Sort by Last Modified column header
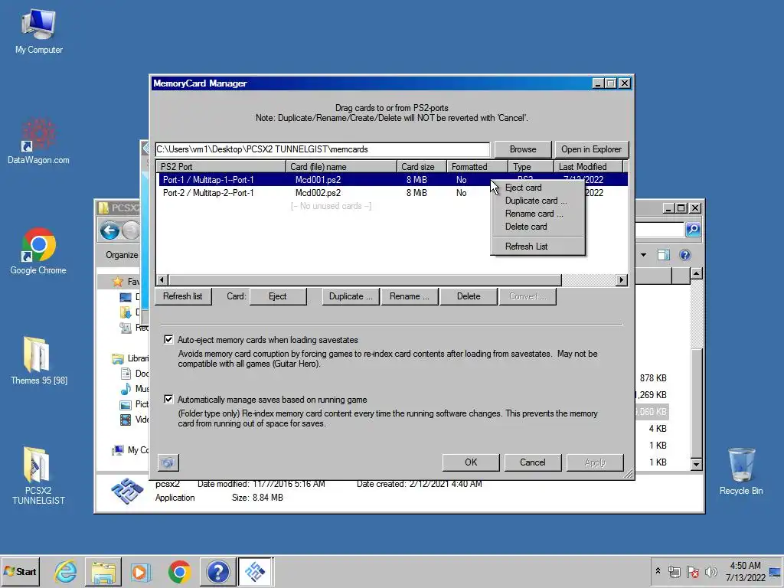 (x=589, y=166)
